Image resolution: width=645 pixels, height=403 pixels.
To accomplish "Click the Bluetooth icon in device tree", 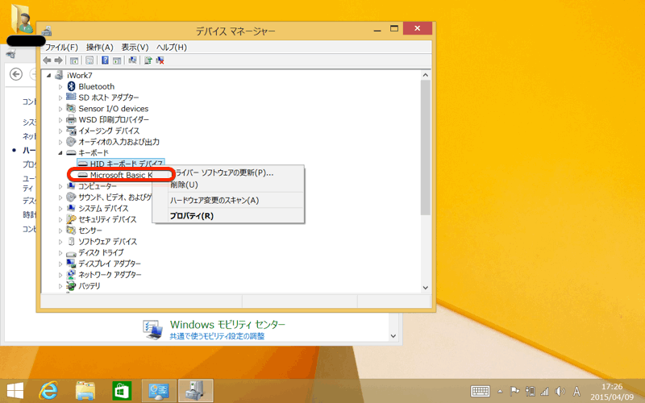I will click(71, 86).
